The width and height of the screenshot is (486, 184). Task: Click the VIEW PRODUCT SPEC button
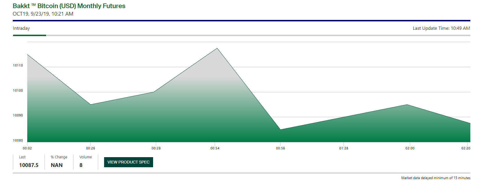click(128, 162)
